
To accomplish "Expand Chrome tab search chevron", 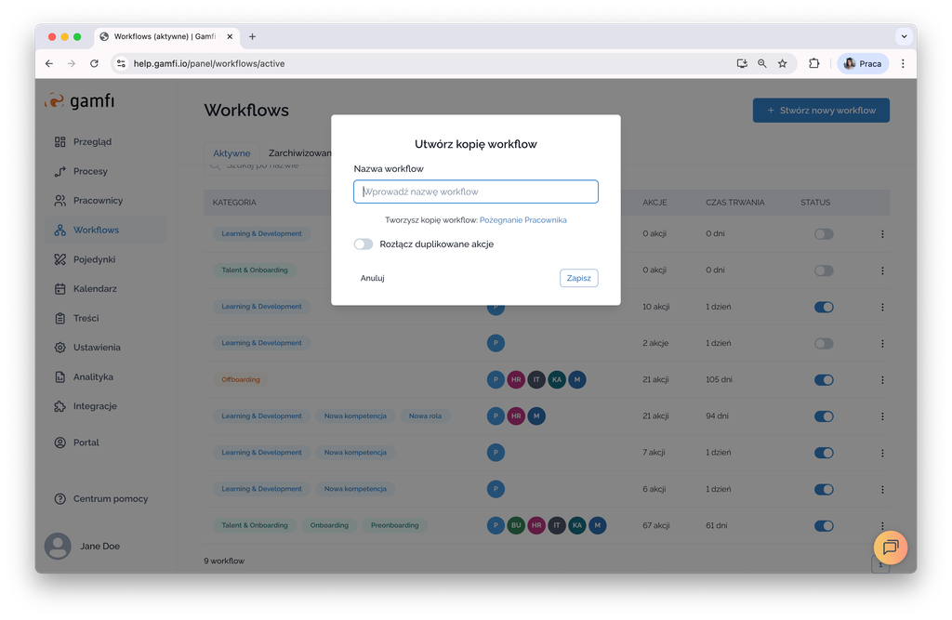I will pyautogui.click(x=903, y=36).
